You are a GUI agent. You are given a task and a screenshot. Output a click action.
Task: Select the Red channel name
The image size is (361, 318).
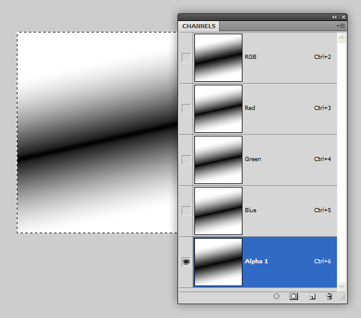(x=250, y=108)
